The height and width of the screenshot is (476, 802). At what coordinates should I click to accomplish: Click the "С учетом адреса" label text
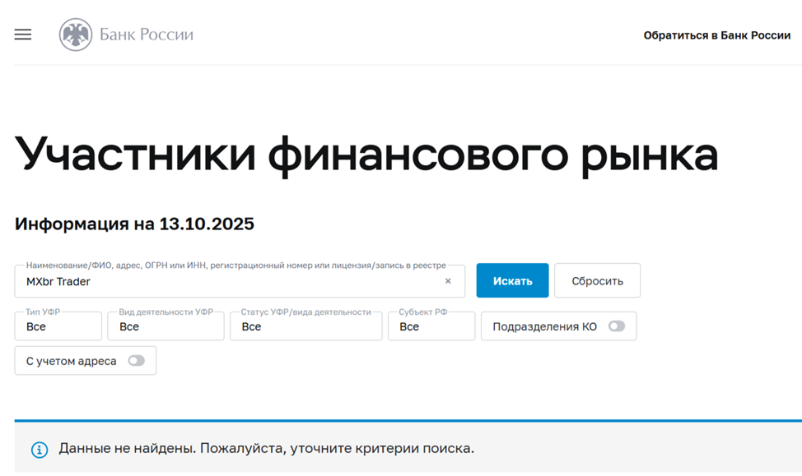72,361
